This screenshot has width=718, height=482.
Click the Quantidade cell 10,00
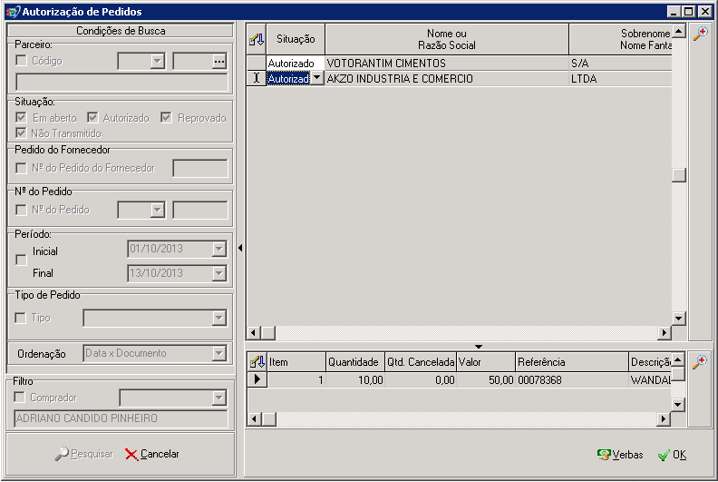click(355, 379)
